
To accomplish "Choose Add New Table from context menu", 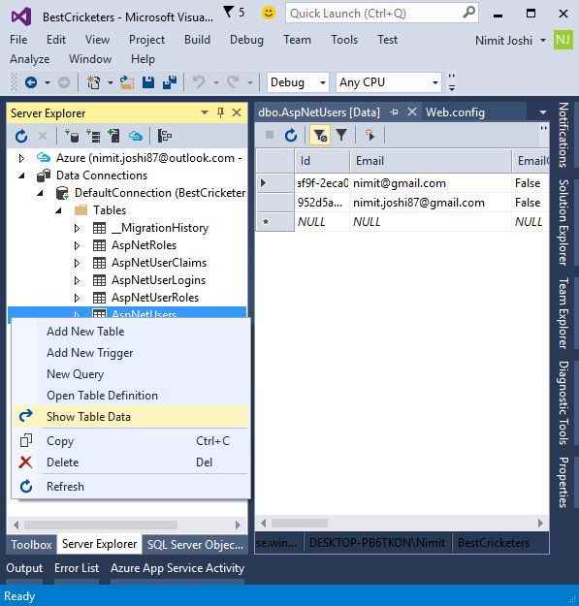I will tap(131, 332).
